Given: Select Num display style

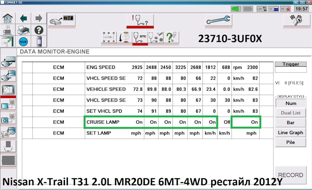Looking at the screenshot, I should point(291,103).
